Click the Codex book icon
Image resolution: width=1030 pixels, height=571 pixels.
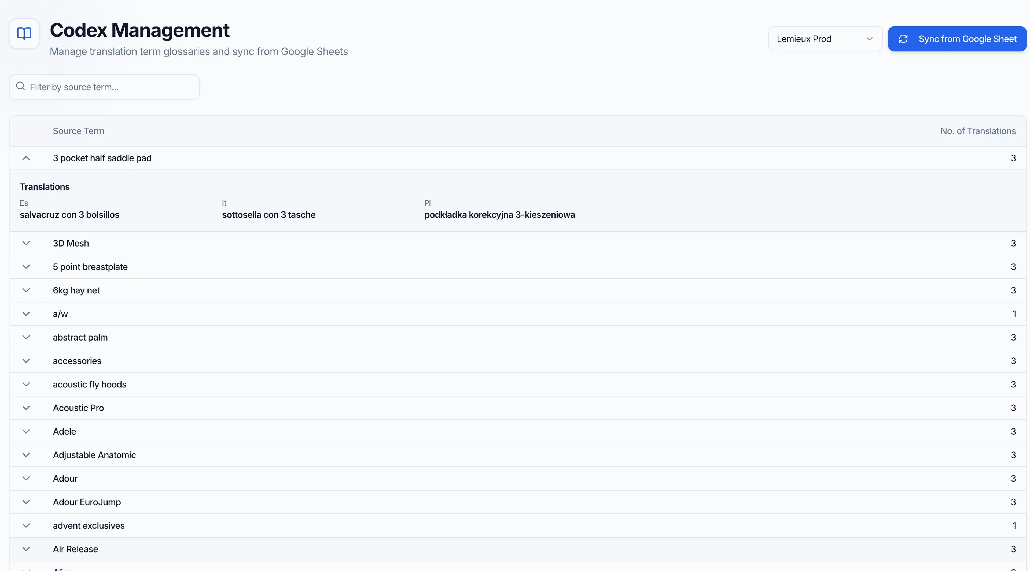(x=24, y=33)
